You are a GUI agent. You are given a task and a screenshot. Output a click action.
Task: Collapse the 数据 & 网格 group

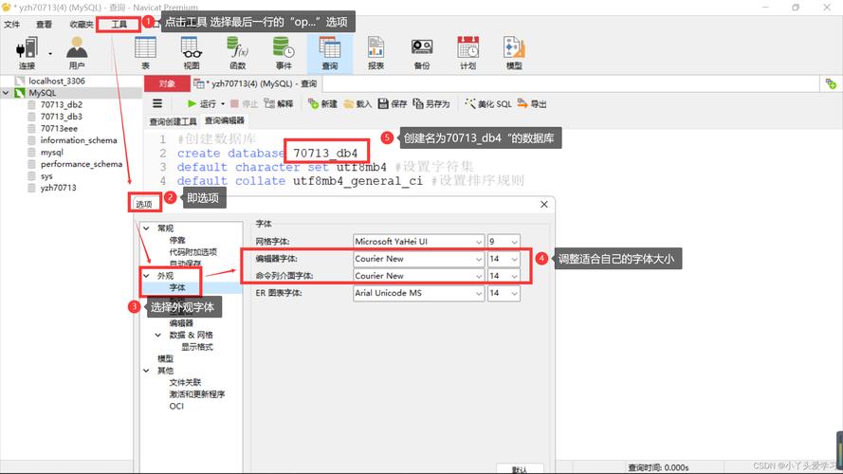(x=158, y=335)
